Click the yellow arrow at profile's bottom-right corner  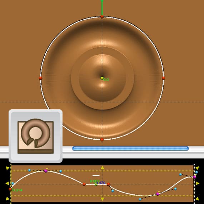197,199
